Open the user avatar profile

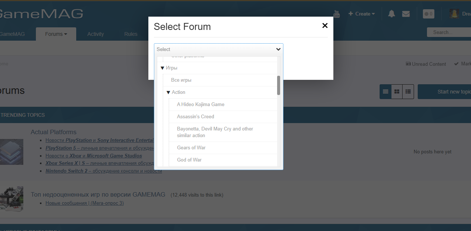pos(454,14)
